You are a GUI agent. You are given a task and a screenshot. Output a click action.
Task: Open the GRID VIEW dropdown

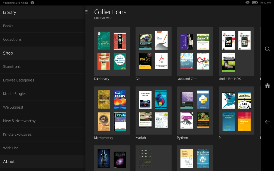click(x=103, y=18)
